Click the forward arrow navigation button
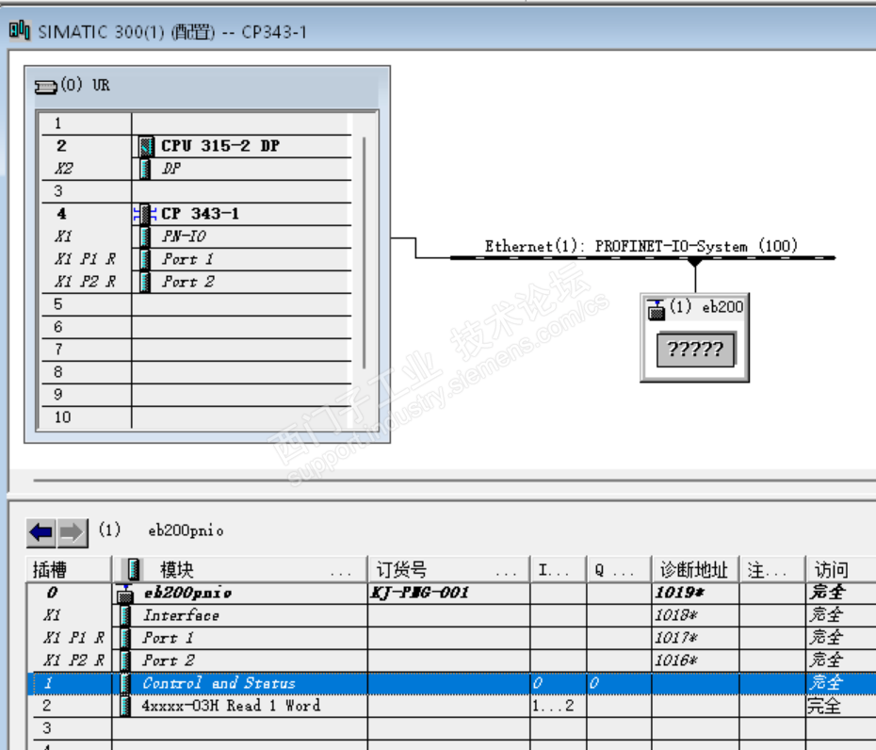The image size is (876, 750). tap(73, 532)
